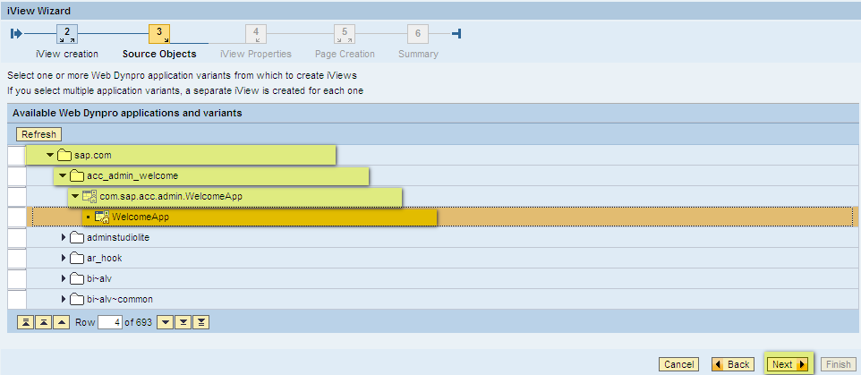Tick the selection box for the sap.com row
861x375 pixels.
point(17,156)
